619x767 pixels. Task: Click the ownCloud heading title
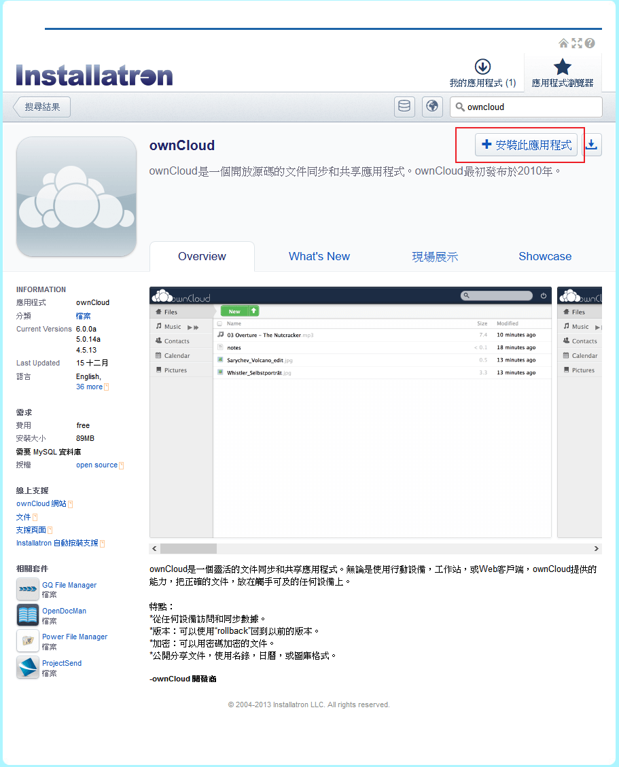click(x=181, y=145)
